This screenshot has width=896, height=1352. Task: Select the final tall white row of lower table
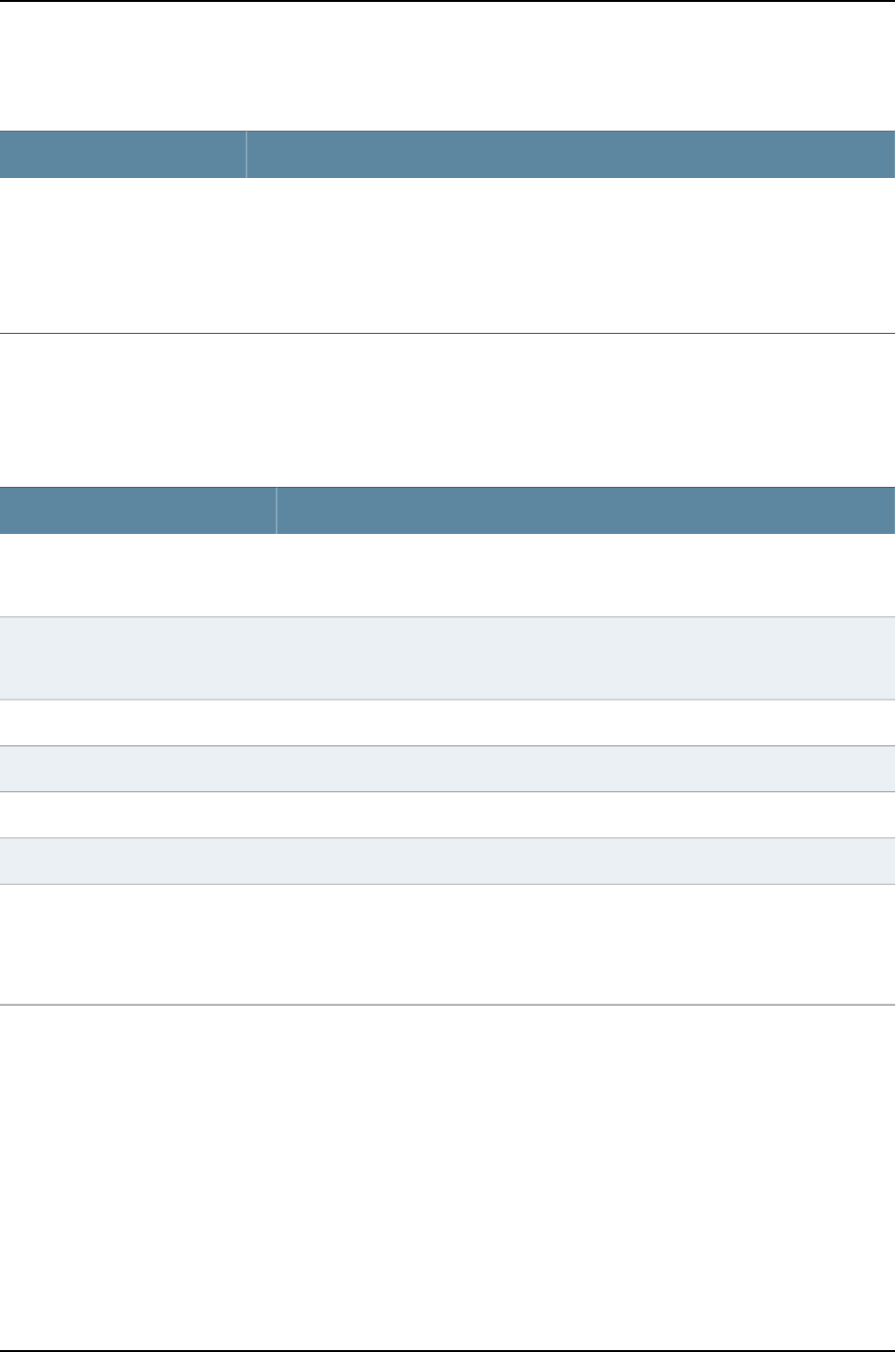448,943
